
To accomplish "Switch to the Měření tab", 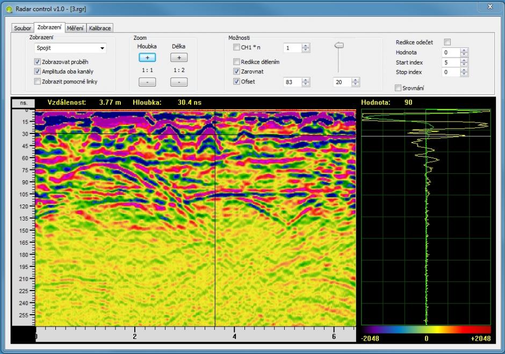I will click(76, 27).
